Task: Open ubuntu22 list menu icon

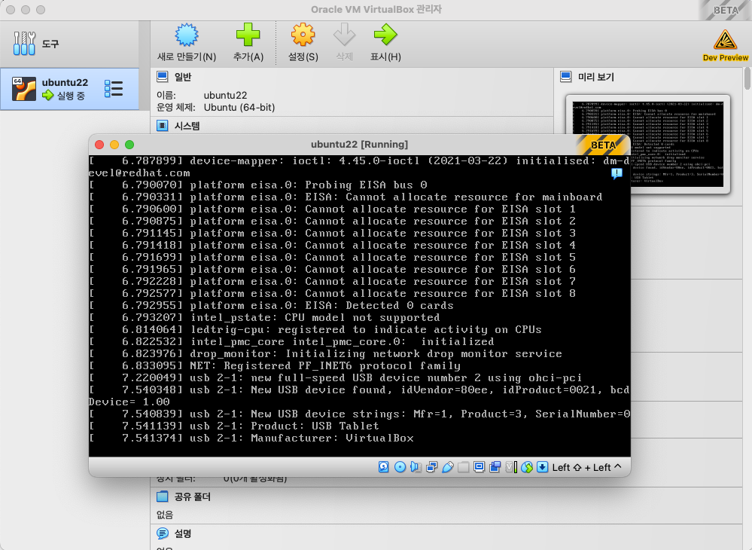Action: [114, 89]
